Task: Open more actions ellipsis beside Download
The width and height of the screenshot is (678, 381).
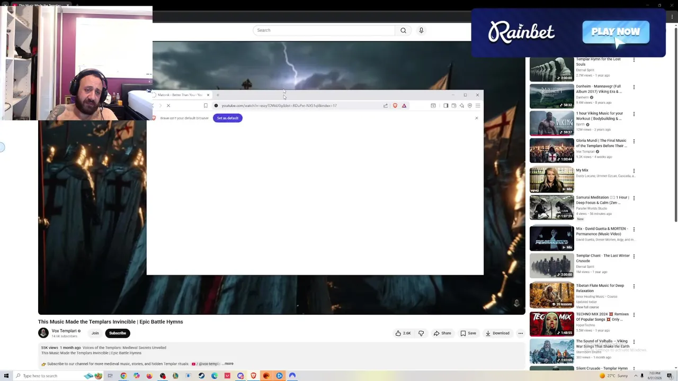Action: tap(521, 333)
